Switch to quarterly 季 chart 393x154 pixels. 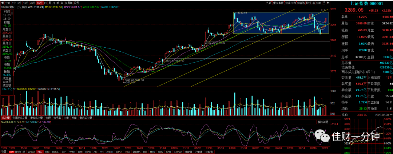click(x=57, y=3)
